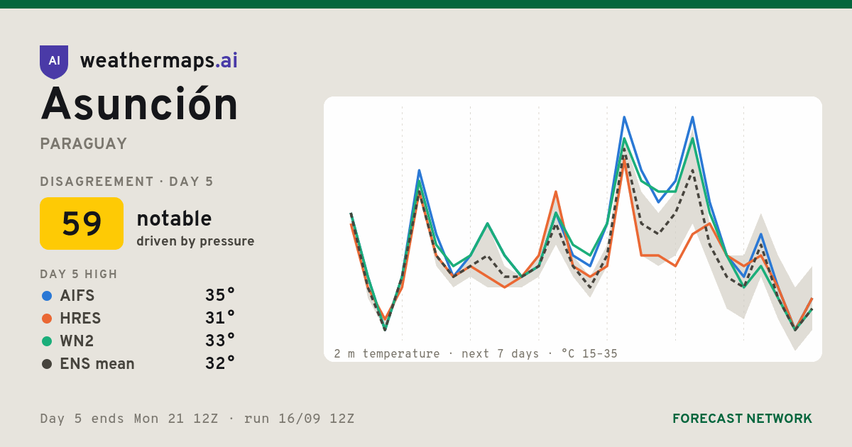Viewport: 852px width, 447px height.
Task: Click the DISAGREEMENT · DAY 5 heading
Action: click(x=127, y=182)
